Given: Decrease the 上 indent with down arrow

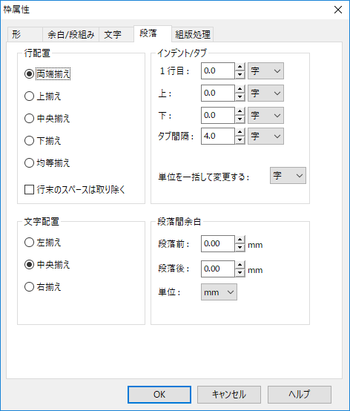Looking at the screenshot, I should [x=240, y=97].
